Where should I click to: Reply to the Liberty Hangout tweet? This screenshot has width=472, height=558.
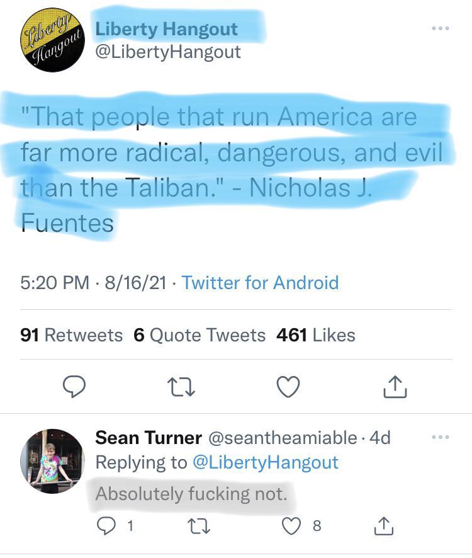point(74,387)
